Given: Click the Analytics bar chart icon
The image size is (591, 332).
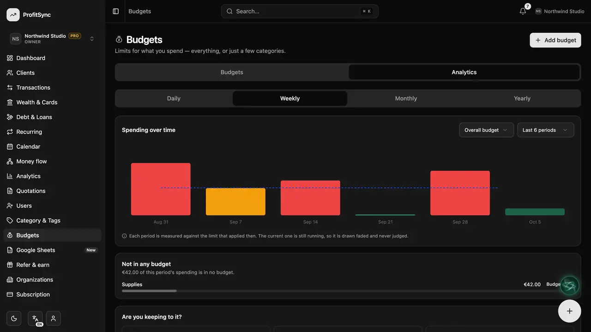Looking at the screenshot, I should (x=10, y=176).
